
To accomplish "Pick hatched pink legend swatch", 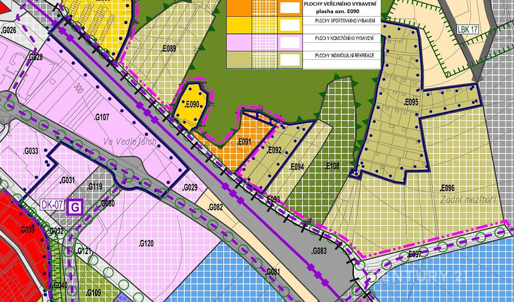I will point(265,42).
